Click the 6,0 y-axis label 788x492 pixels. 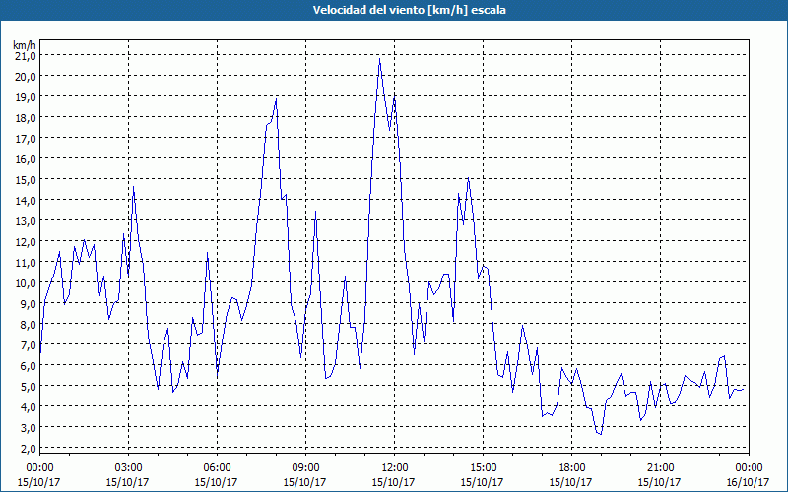pos(28,365)
